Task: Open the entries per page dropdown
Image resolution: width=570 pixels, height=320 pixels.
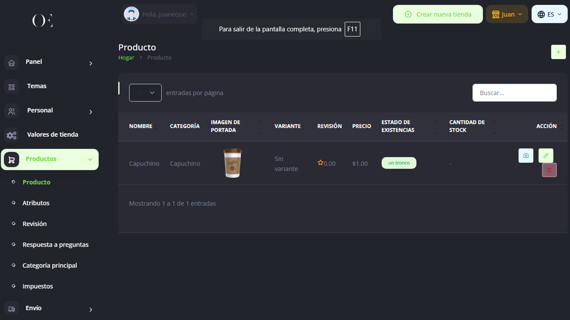Action: click(x=145, y=93)
